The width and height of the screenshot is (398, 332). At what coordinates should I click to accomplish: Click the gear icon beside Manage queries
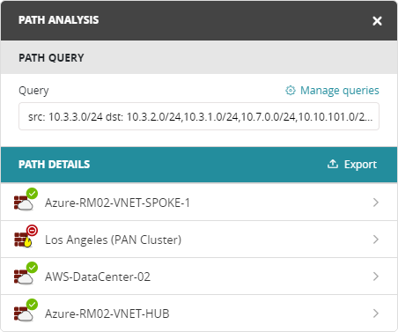pos(291,91)
